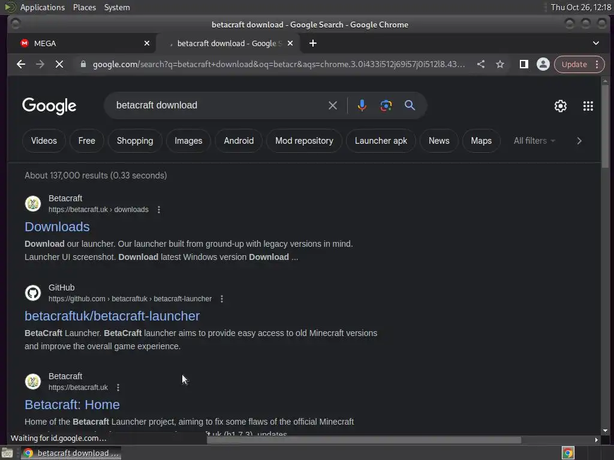
Task: Filter results by Videos
Action: coord(44,141)
